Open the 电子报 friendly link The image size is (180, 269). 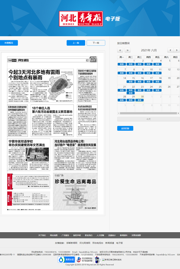coord(119,243)
